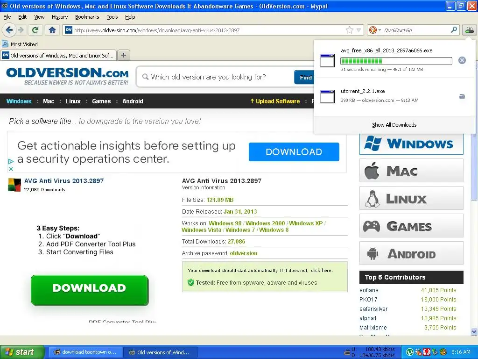This screenshot has width=478, height=359.
Task: Bookmark this page with the star icon
Action: coord(349,30)
